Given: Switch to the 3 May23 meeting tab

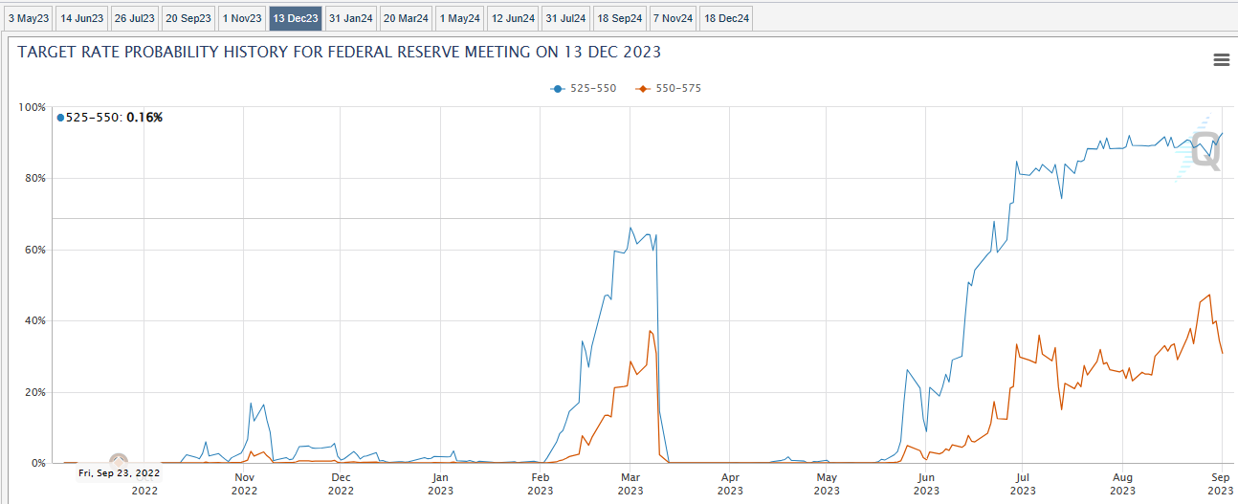Looking at the screenshot, I should tap(28, 18).
